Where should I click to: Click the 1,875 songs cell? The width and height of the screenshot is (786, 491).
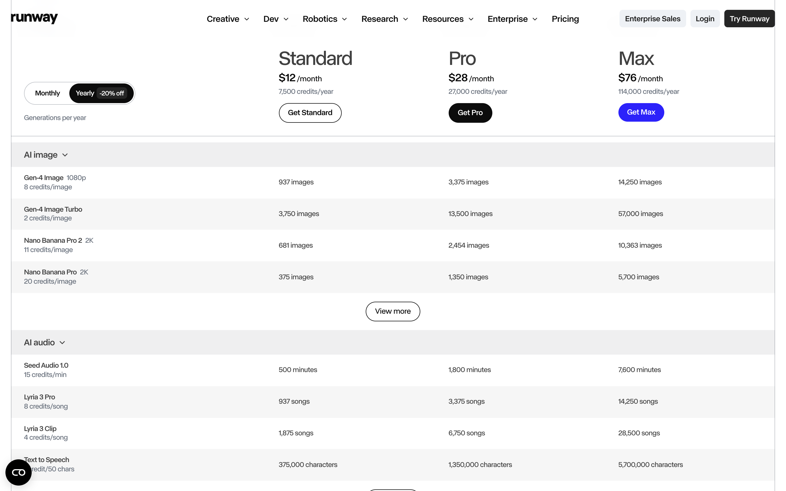(296, 433)
